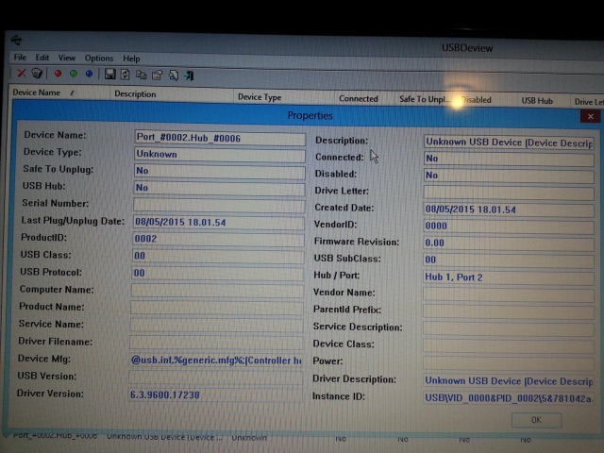Click the green dot enable device icon

(74, 74)
